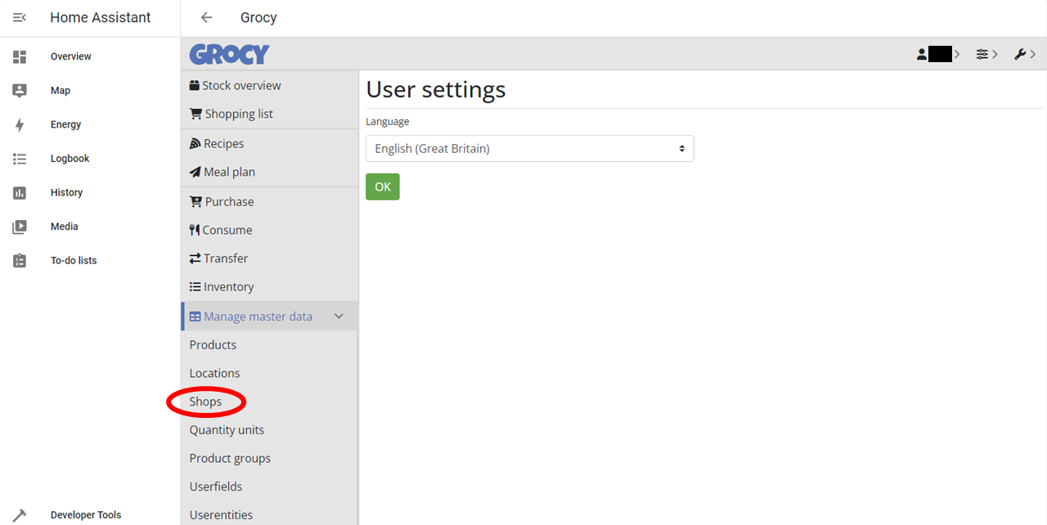Expand the chevron next to sliders icon
Viewport: 1047px width, 525px height.
[995, 54]
